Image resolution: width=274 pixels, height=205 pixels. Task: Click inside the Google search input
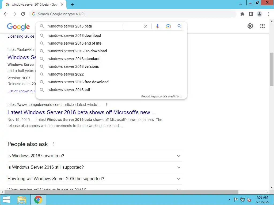pyautogui.click(x=94, y=26)
